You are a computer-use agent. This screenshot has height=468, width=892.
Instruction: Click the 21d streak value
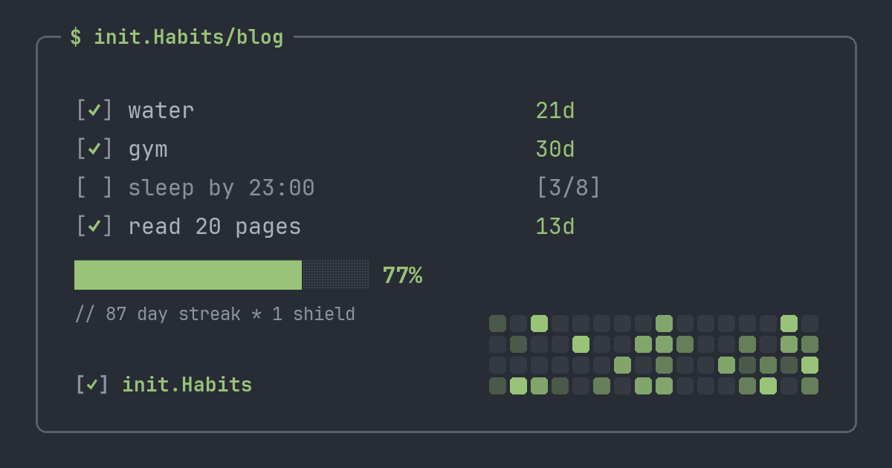[x=555, y=111]
